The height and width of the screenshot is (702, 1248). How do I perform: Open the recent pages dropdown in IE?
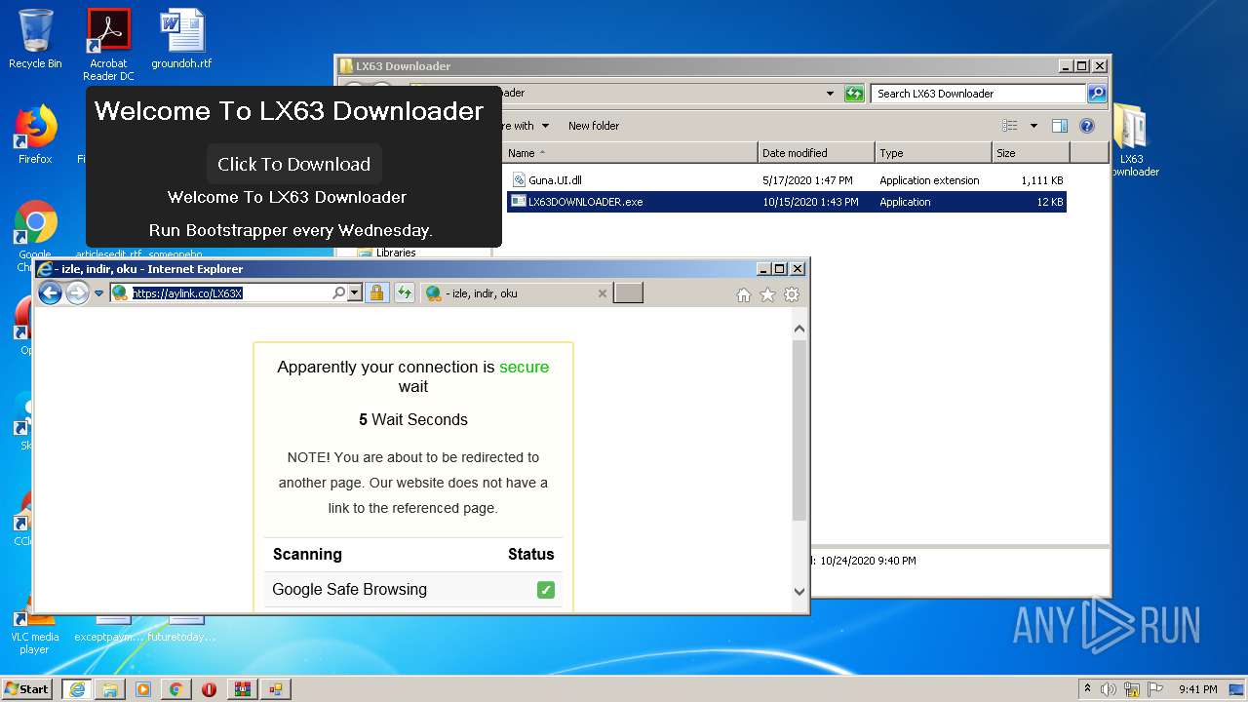coord(98,293)
